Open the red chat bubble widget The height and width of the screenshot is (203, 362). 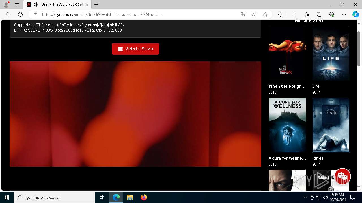tap(342, 176)
